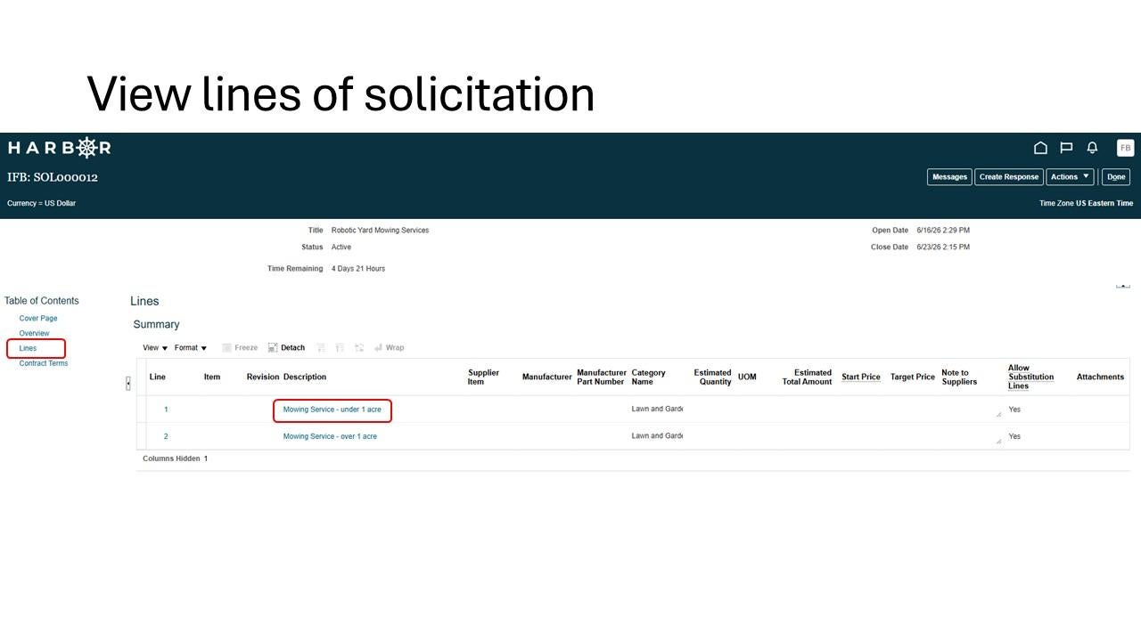Click the 4 Days 21 Hours time remaining
Viewport: 1141px width, 641px height.
[x=358, y=269]
